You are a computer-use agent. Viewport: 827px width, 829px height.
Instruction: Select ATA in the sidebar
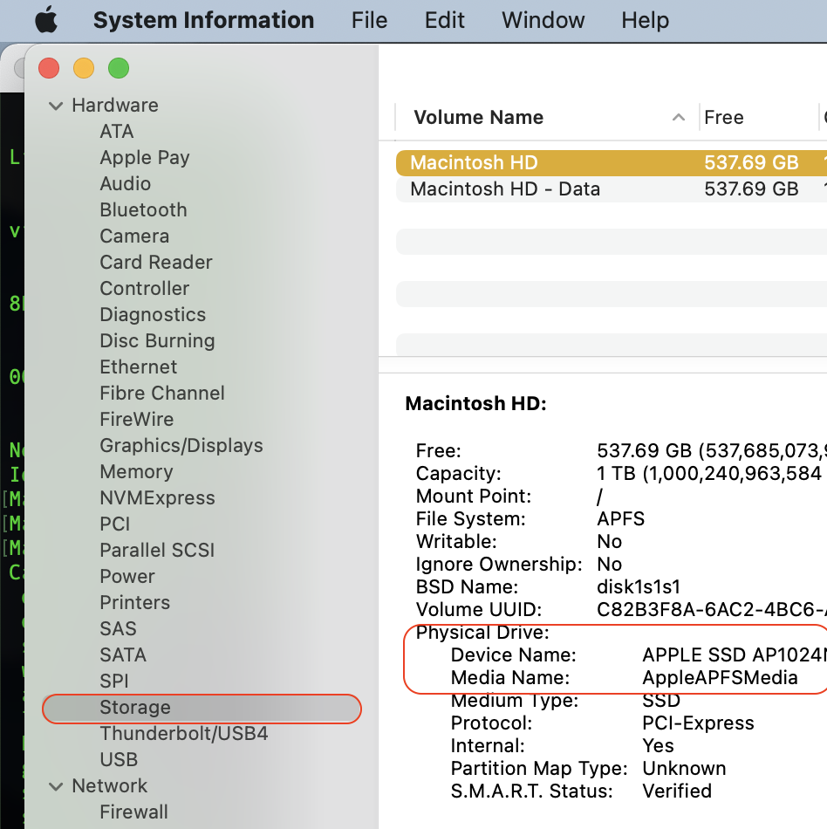117,131
